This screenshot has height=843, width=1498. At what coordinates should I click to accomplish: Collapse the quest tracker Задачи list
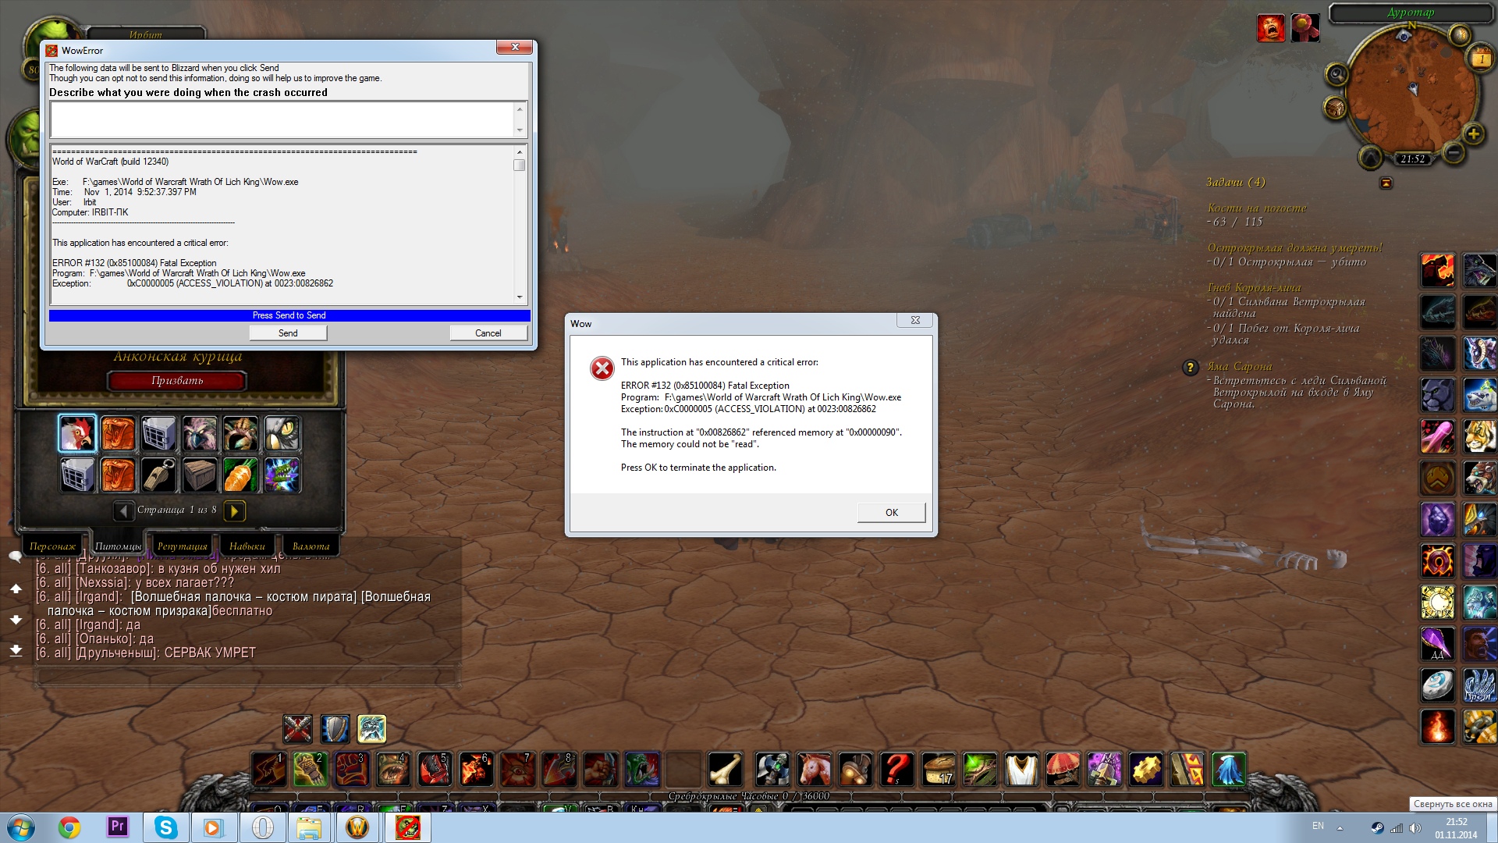(x=1386, y=183)
